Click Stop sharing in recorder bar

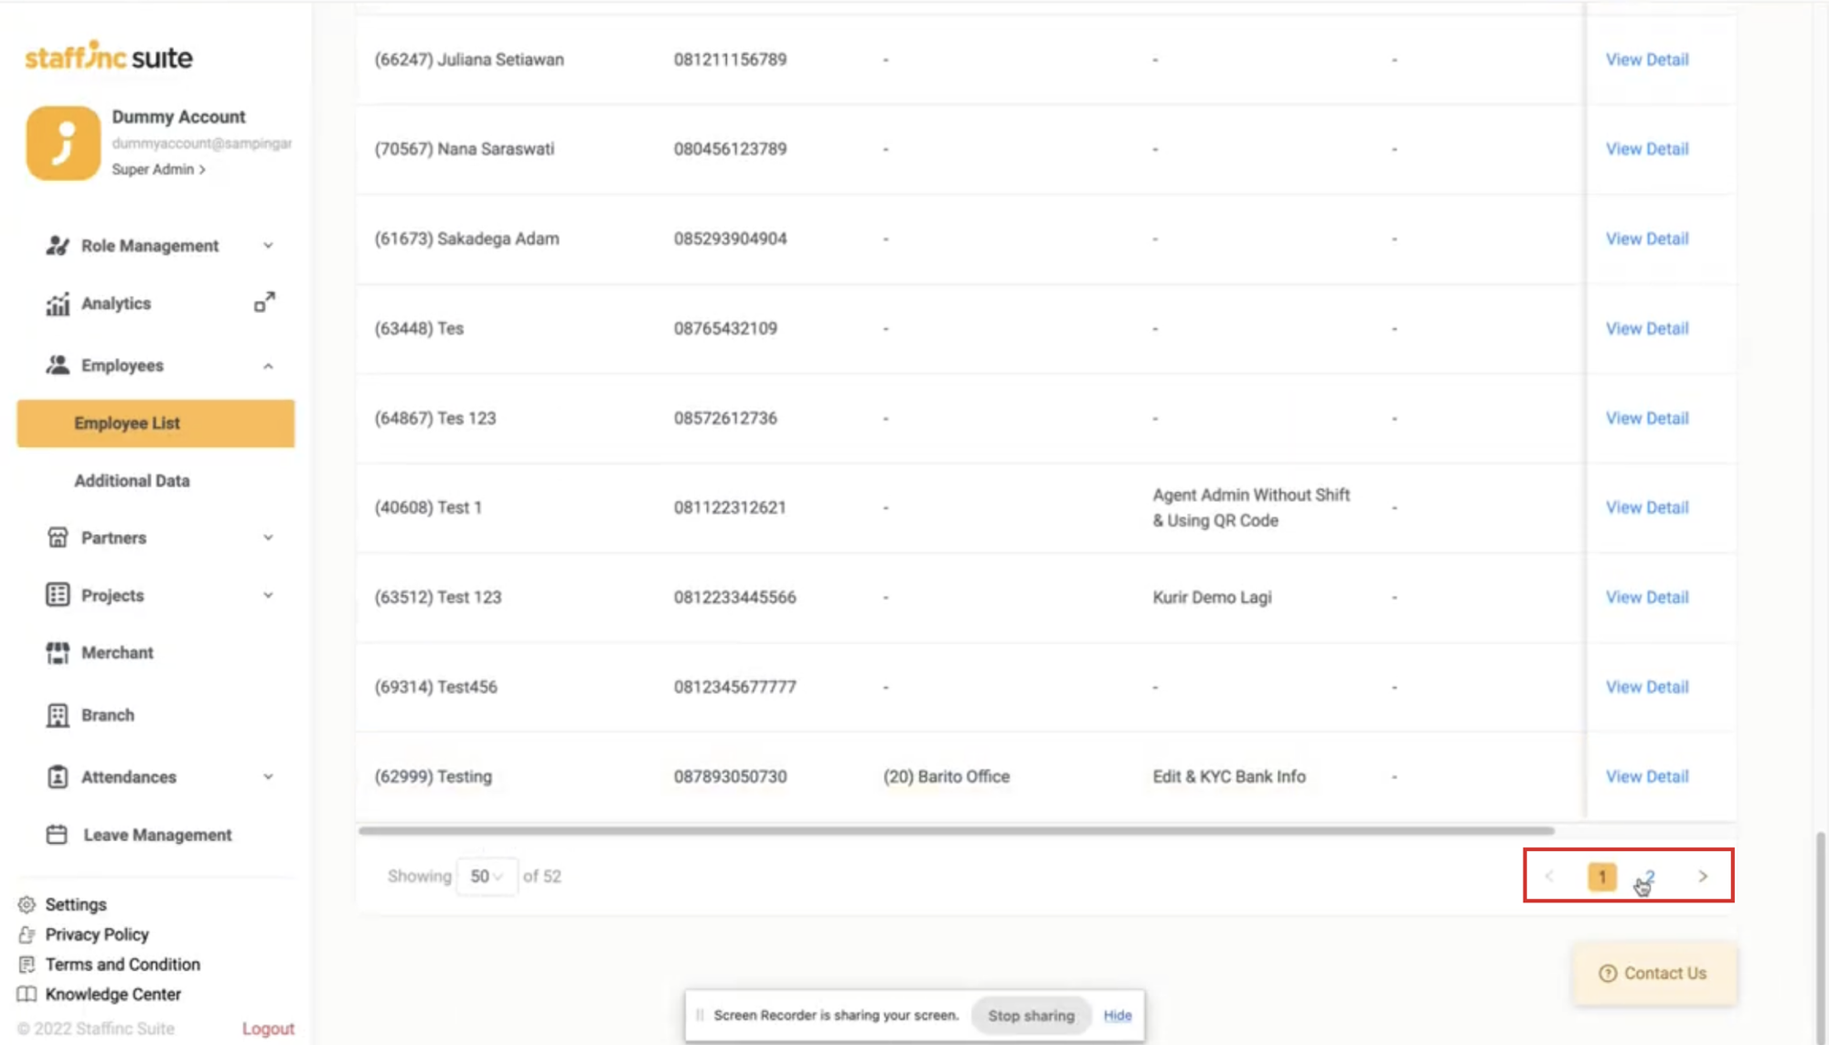(x=1031, y=1016)
